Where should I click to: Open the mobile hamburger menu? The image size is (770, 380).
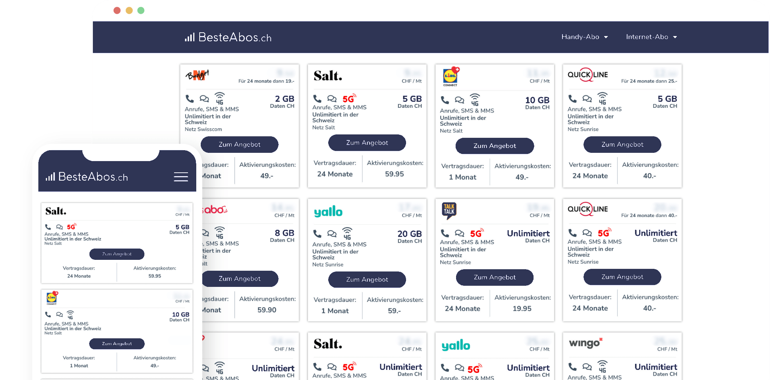click(x=181, y=177)
